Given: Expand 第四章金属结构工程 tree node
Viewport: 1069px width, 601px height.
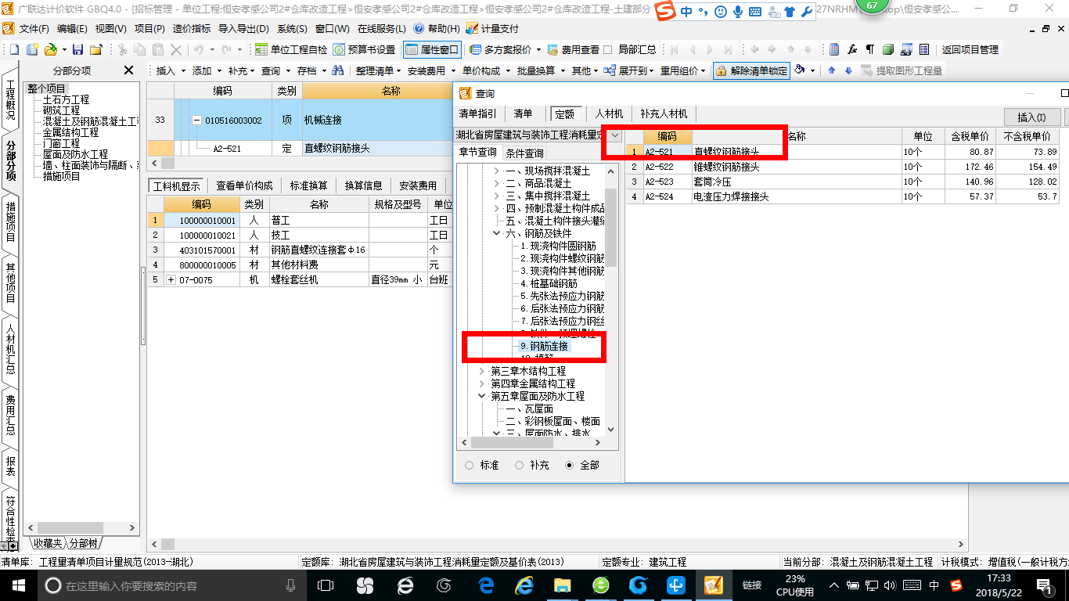Looking at the screenshot, I should [481, 383].
